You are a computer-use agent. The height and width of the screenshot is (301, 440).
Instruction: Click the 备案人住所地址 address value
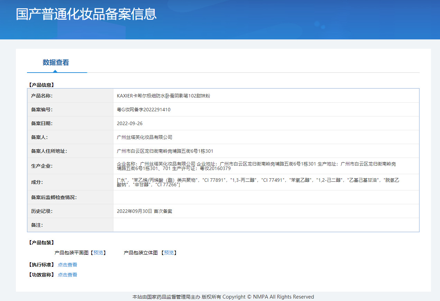[x=165, y=151]
